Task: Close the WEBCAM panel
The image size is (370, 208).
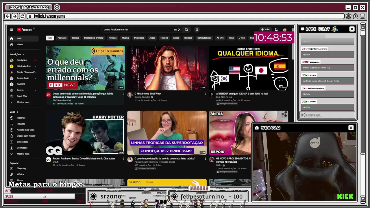Action: click(x=351, y=128)
